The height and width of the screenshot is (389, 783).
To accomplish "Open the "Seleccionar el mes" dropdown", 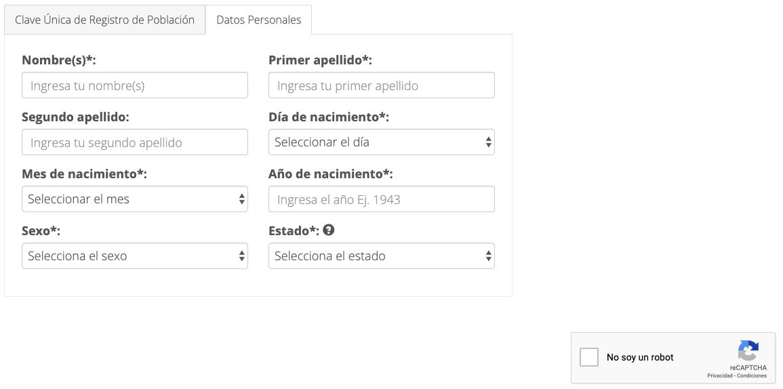I will click(x=134, y=199).
